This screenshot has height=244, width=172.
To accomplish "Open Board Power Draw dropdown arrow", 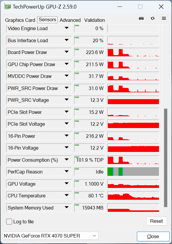I will [x=66, y=52].
